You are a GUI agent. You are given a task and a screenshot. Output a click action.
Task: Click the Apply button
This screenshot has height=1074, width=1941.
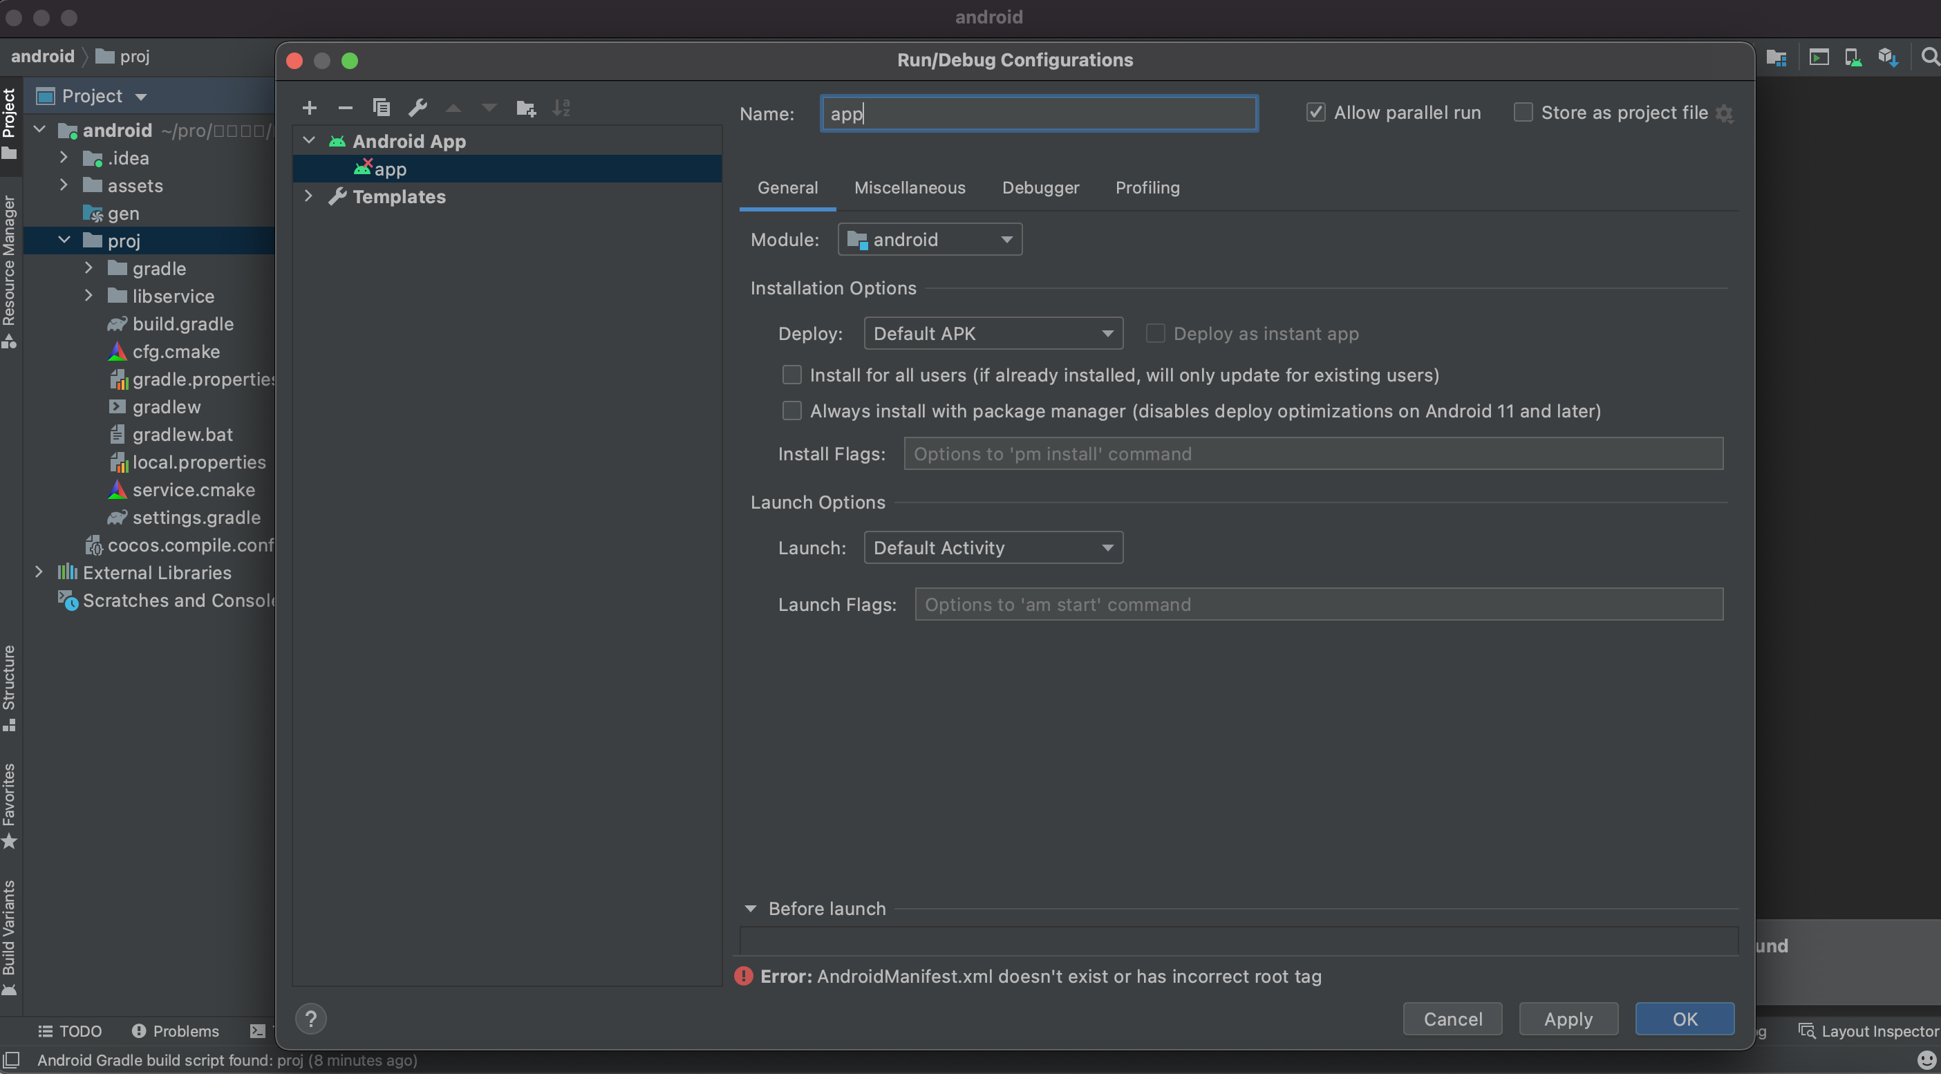coord(1567,1018)
